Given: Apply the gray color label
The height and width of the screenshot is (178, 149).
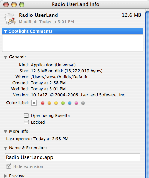Looking at the screenshot, I should 83,103.
